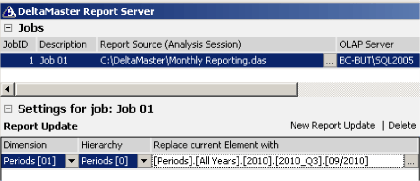Viewport: 420px width, 181px height.
Task: Click the horizontal scrollbar's left arrow
Action: pyautogui.click(x=8, y=90)
